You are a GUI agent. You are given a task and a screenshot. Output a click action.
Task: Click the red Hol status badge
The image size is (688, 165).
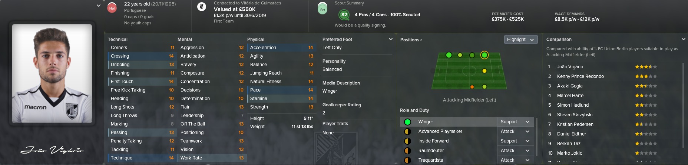pyautogui.click(x=112, y=8)
